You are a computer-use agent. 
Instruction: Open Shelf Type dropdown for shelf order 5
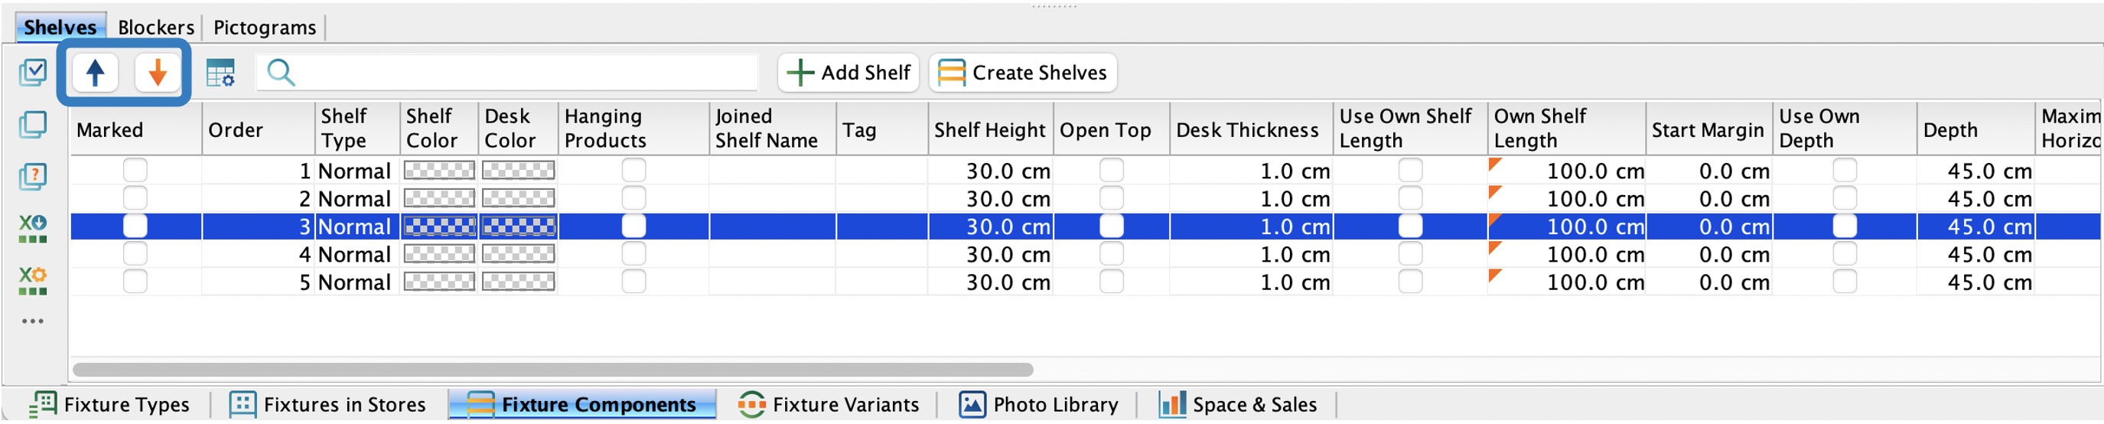pyautogui.click(x=355, y=282)
